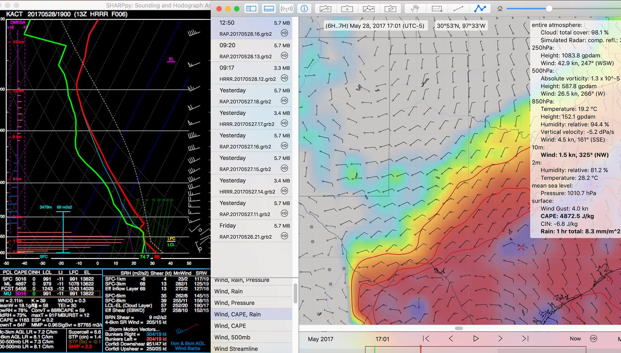Click the red timeline position marker
The width and height of the screenshot is (621, 353).
click(421, 348)
